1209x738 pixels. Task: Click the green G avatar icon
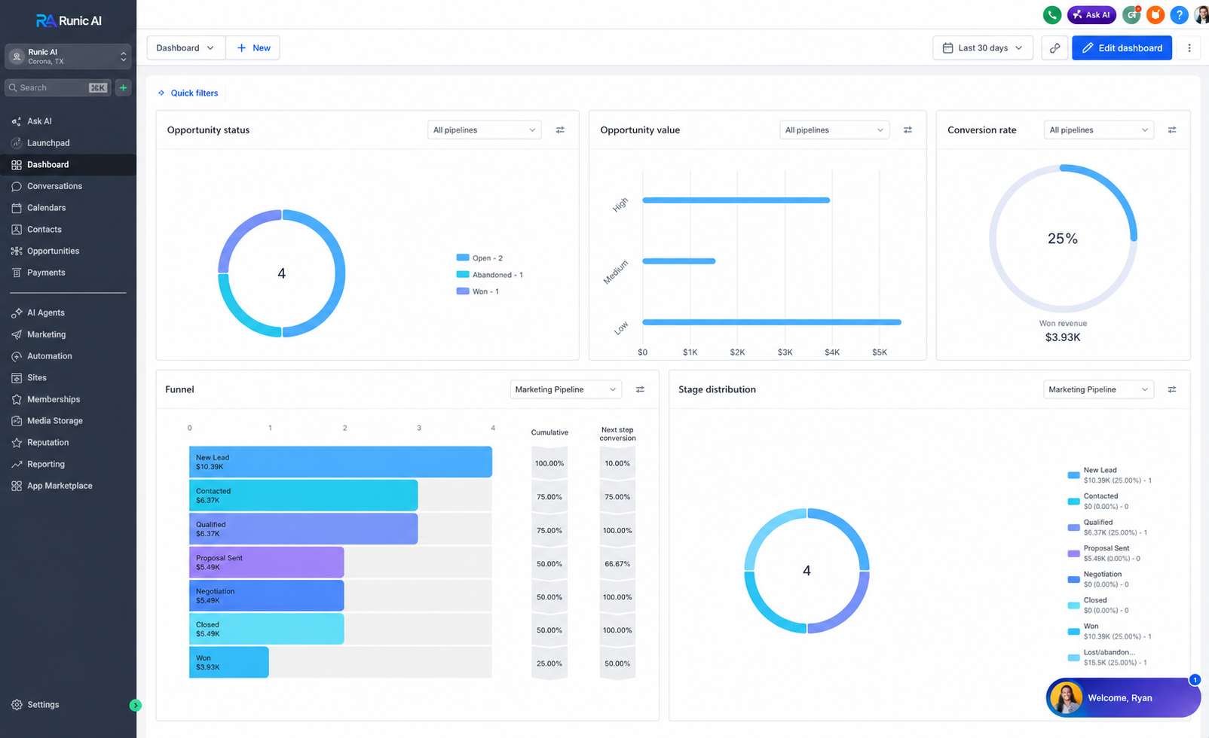[x=1131, y=14]
